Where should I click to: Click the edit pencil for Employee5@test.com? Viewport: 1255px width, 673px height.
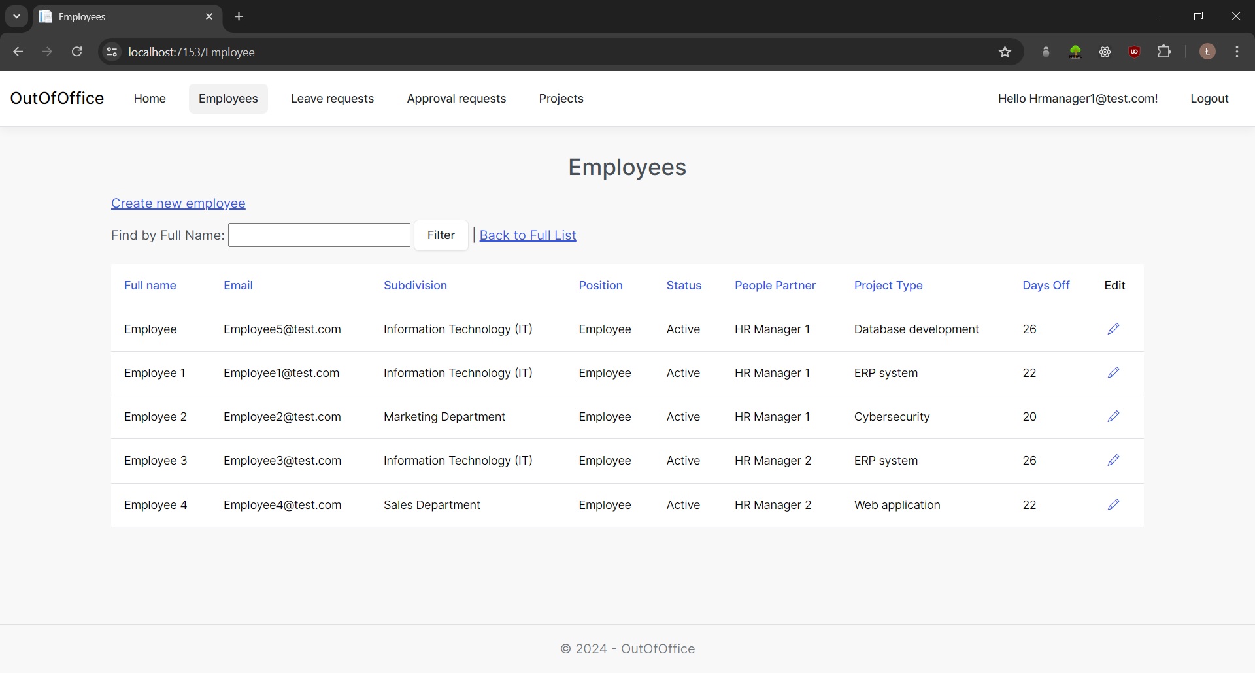coord(1113,329)
